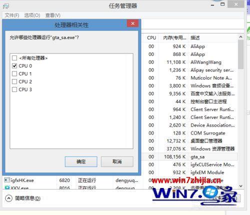Select the igfxEM Module row
The height and width of the screenshot is (215, 250).
pyautogui.click(x=190, y=172)
